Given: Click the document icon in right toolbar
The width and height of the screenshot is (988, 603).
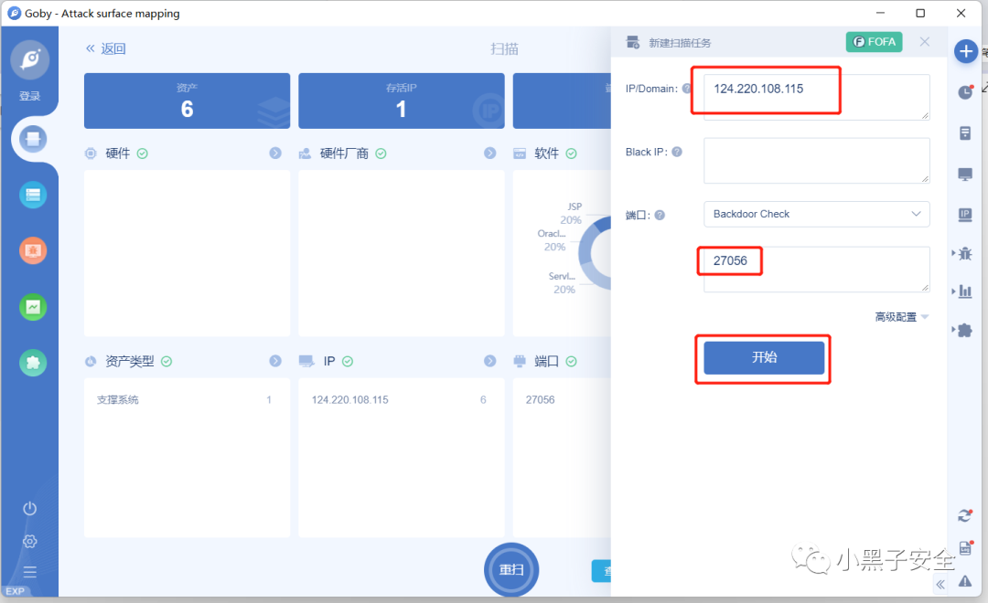Looking at the screenshot, I should [965, 133].
